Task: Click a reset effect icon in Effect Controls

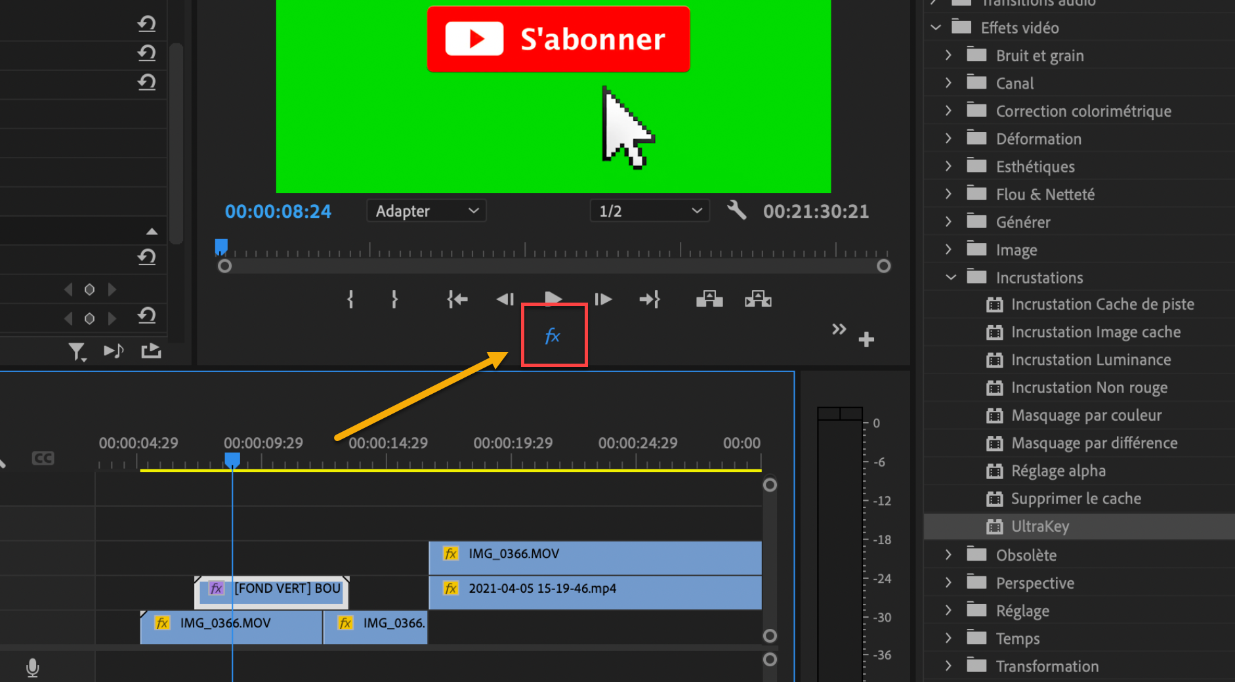Action: 147,257
